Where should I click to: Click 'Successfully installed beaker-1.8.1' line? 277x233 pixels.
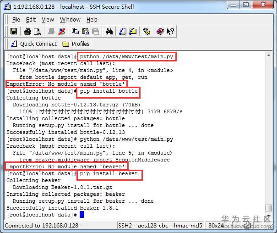pyautogui.click(x=63, y=208)
